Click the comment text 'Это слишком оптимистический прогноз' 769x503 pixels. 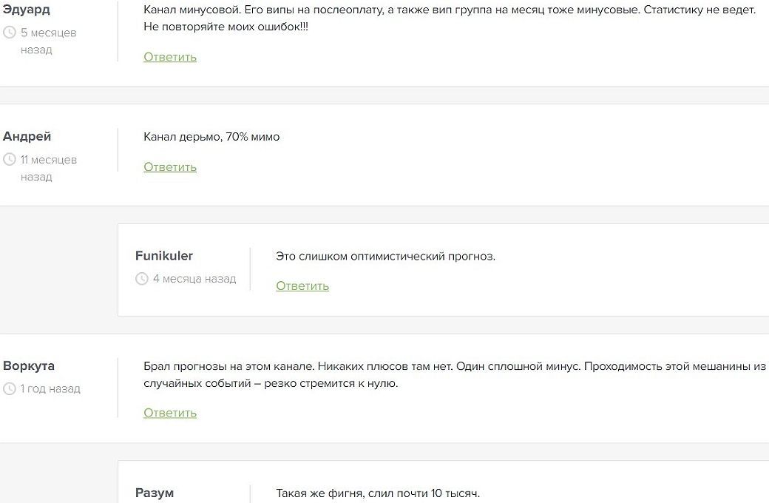(385, 256)
